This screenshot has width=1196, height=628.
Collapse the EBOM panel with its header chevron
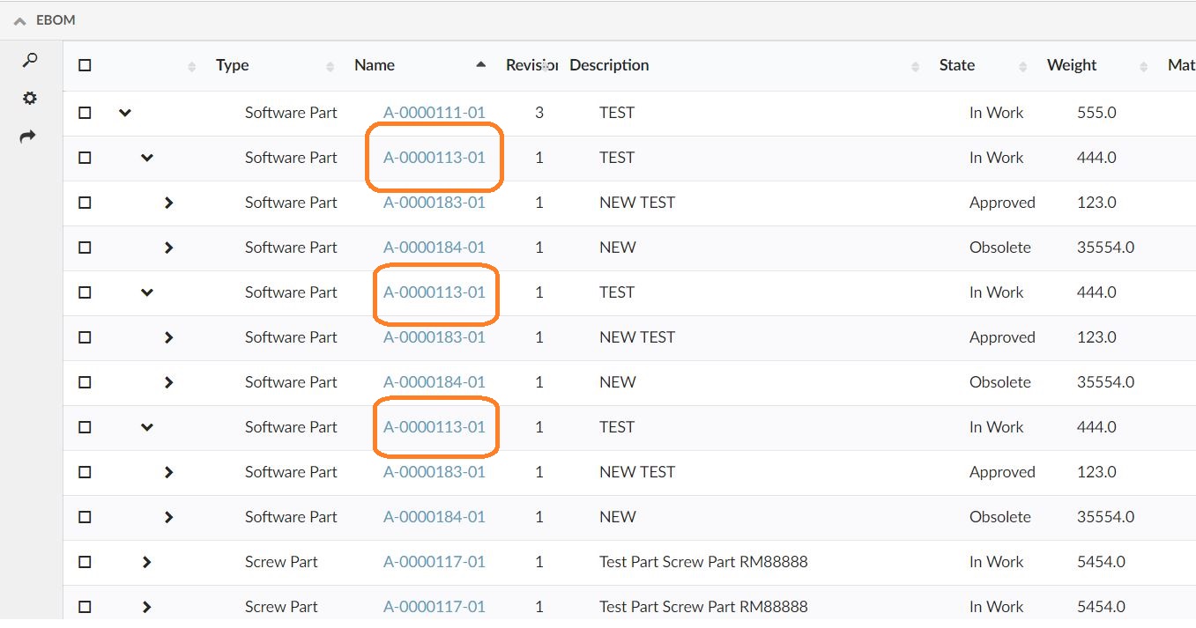19,20
